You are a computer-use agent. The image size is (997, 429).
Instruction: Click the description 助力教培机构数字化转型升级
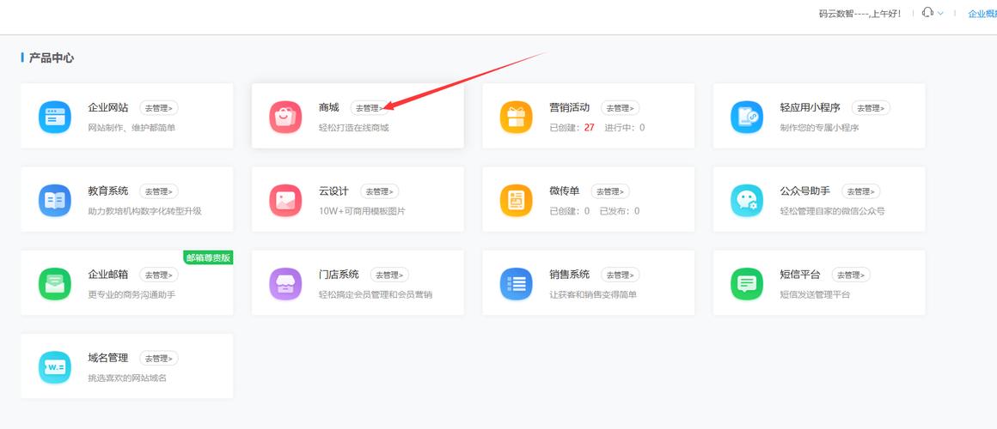[145, 211]
